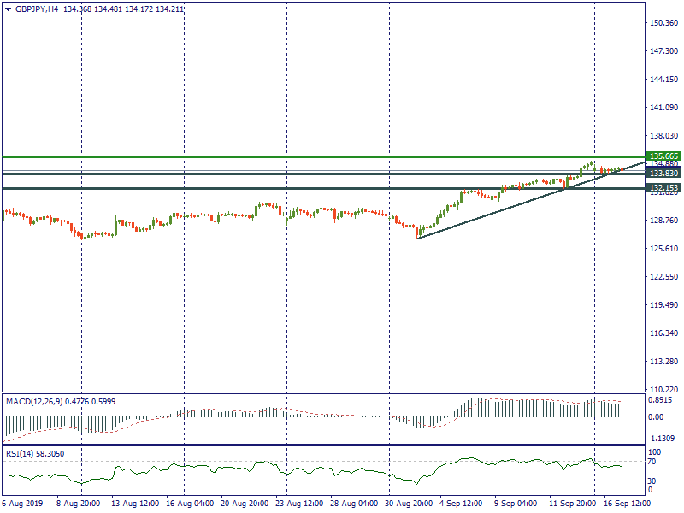
Task: Click the 110.220 price scale label
Action: point(663,389)
